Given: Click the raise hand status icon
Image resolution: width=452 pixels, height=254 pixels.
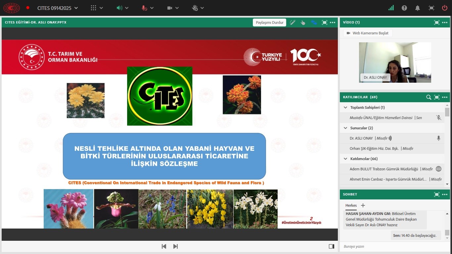Looking at the screenshot, I should click(195, 8).
